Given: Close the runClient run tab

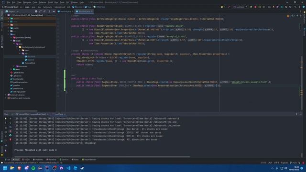Looking at the screenshot, I should coord(65,114).
